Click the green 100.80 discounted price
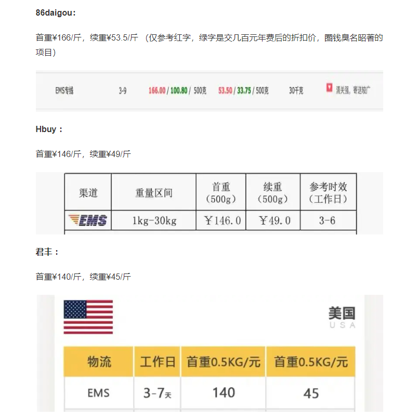Image resolution: width=417 pixels, height=417 pixels. click(x=179, y=90)
